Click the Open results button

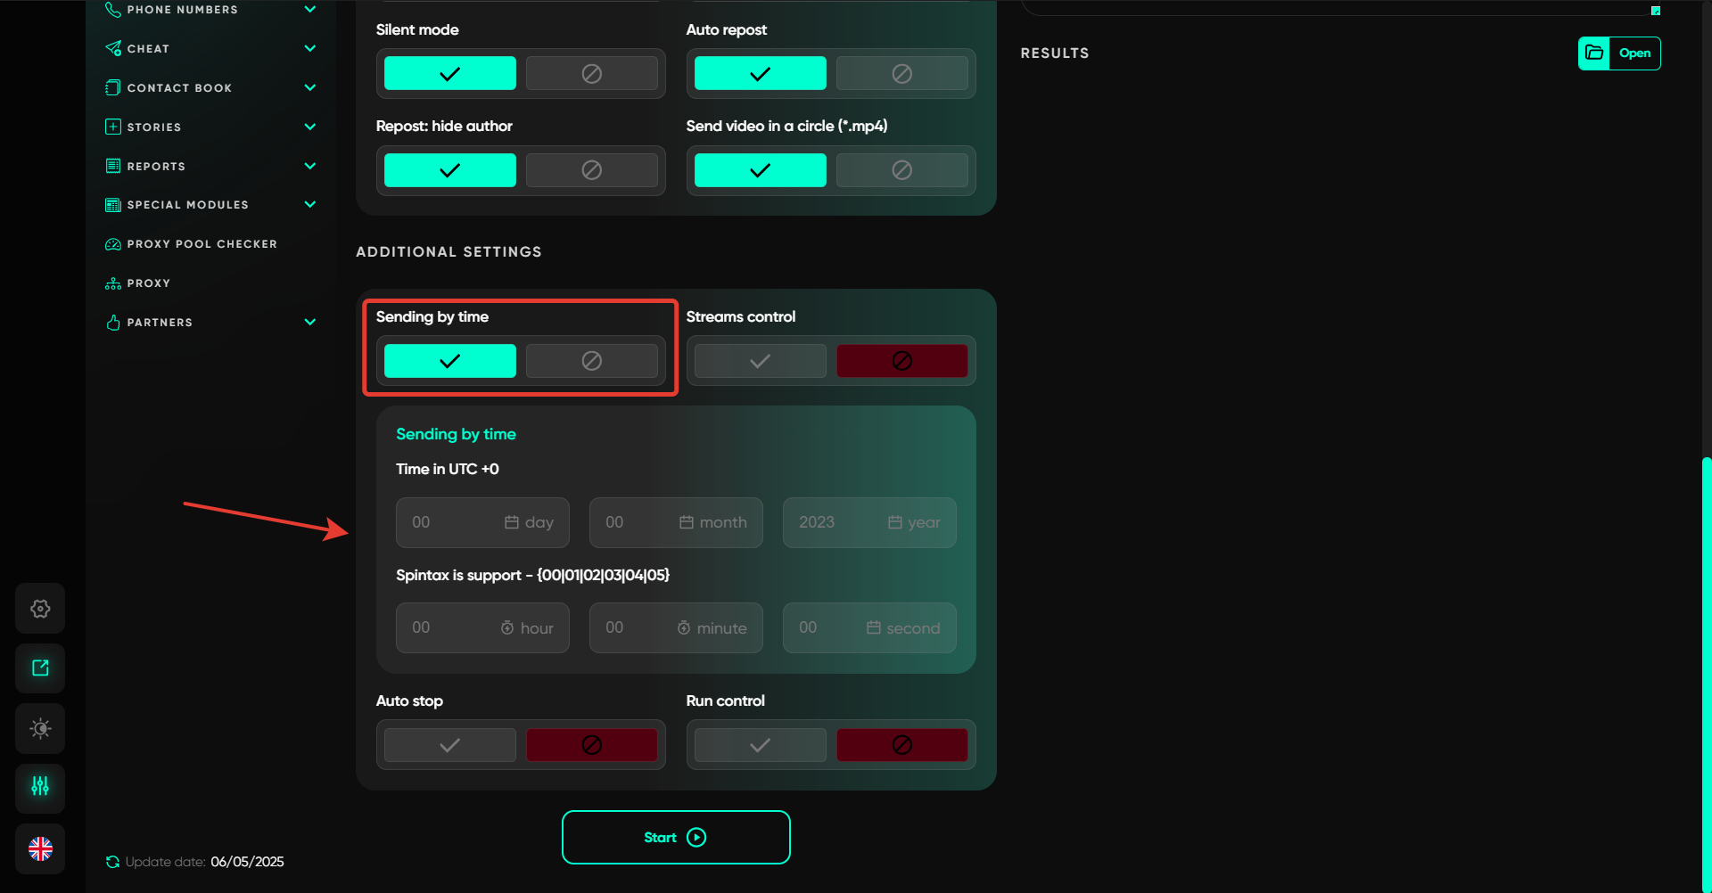tap(1634, 53)
